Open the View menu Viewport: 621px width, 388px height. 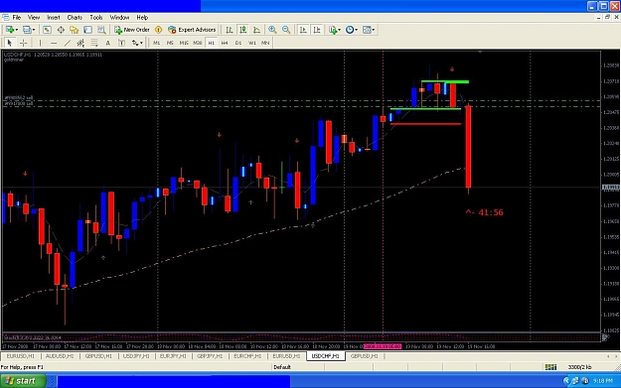point(34,18)
